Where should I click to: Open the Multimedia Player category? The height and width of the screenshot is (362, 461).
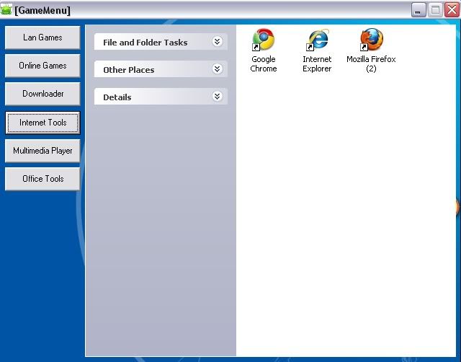pos(42,151)
